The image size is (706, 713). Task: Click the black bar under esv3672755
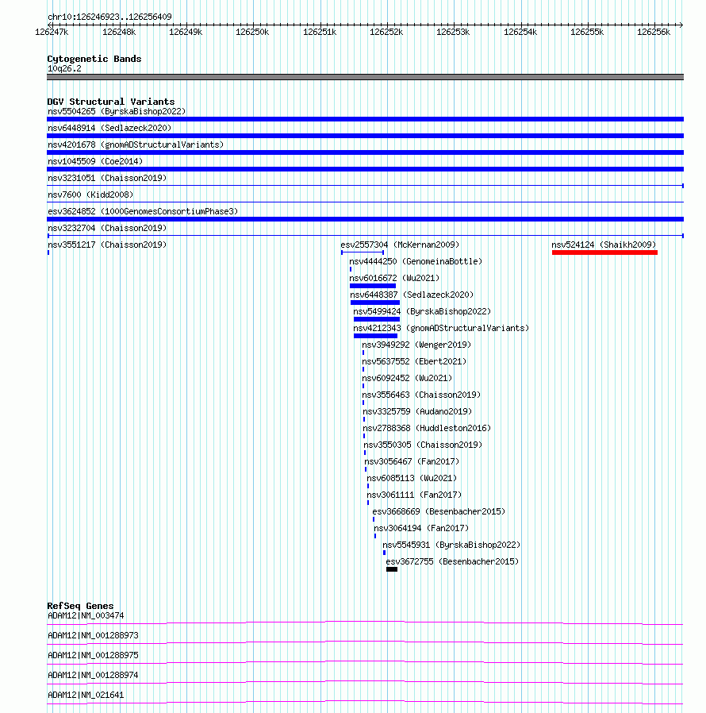[x=392, y=569]
